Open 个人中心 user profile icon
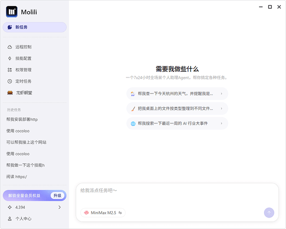The width and height of the screenshot is (286, 229). 10,219
